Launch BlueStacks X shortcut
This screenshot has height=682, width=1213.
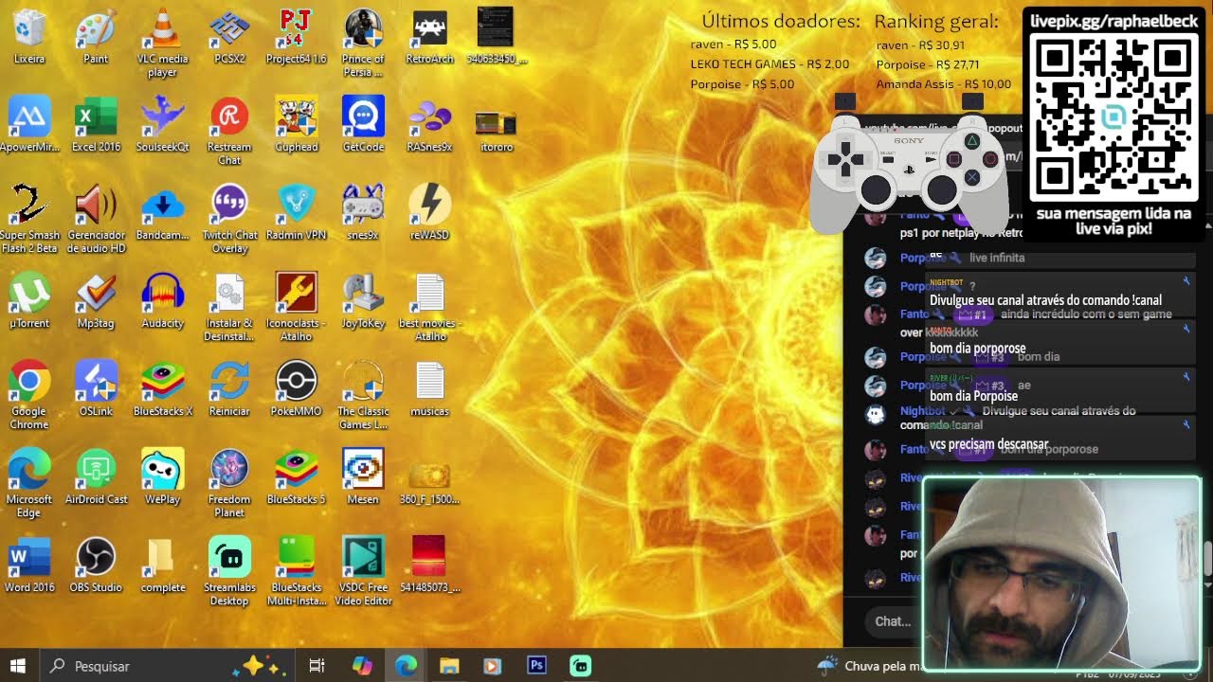click(x=163, y=389)
